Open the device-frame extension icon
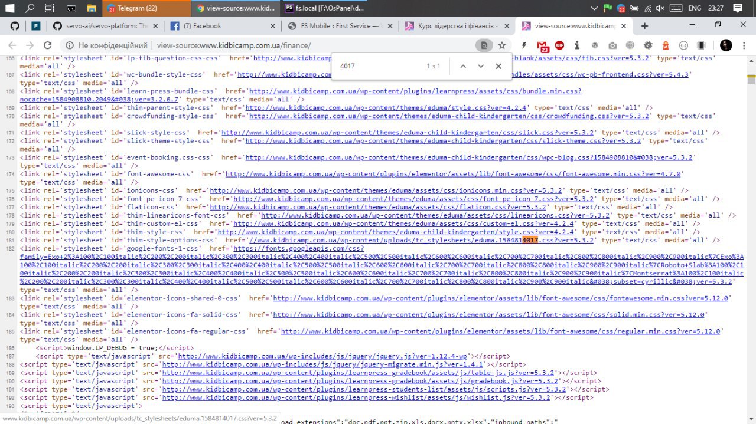Screen dimensions: 756x424 point(701,45)
